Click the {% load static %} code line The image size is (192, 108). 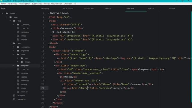coord(63,32)
